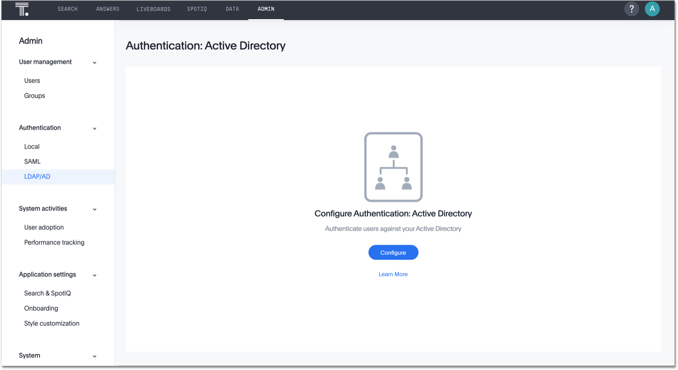Select SAML authentication settings
The width and height of the screenshot is (678, 370).
(x=32, y=161)
